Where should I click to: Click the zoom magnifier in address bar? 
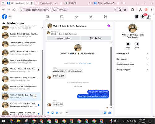[115, 10]
